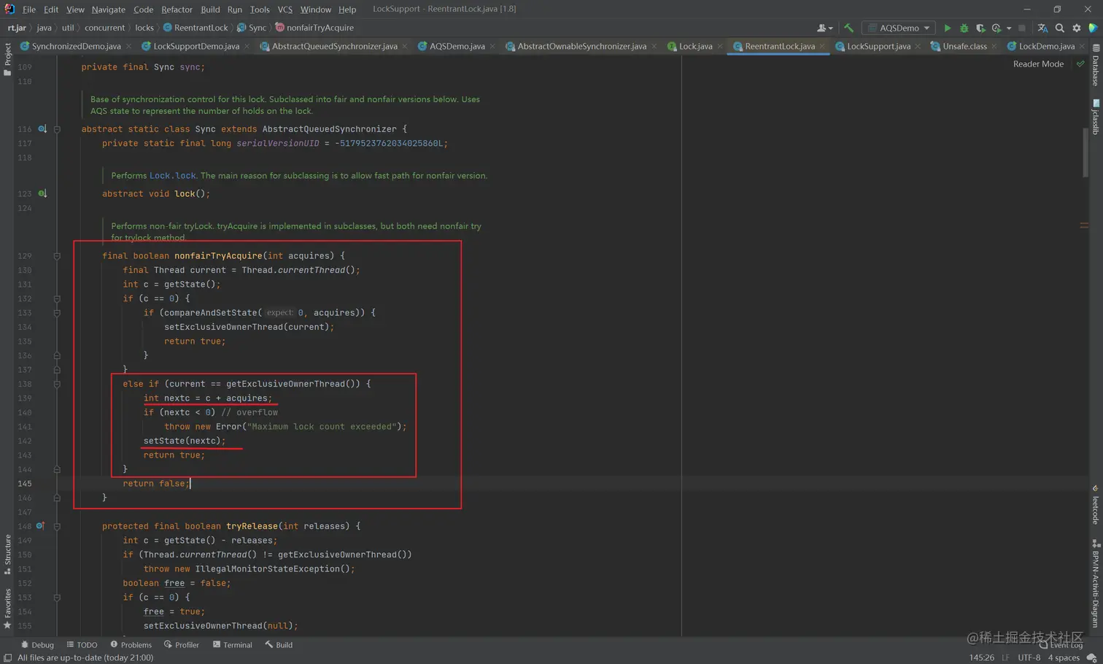Switch to the Unsafe.class tab
The width and height of the screenshot is (1103, 664).
coord(964,46)
